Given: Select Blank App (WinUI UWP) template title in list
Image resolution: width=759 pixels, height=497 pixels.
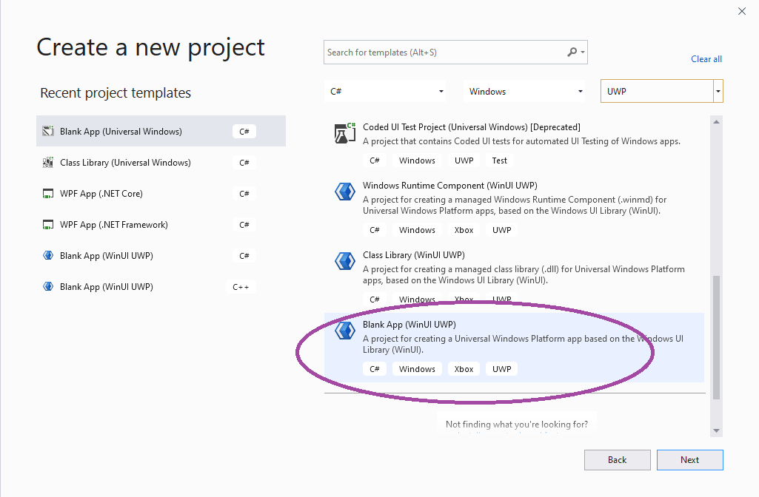Looking at the screenshot, I should click(x=409, y=325).
